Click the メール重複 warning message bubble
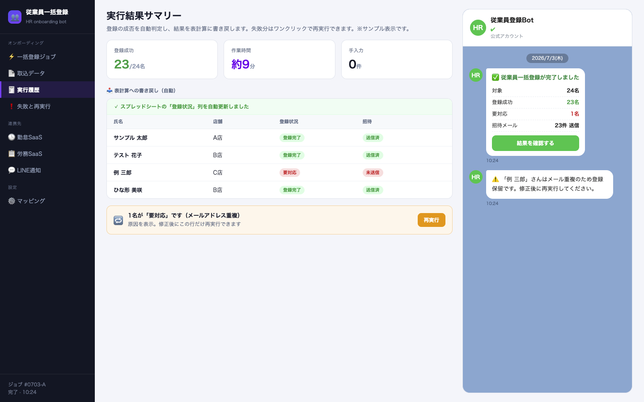644x402 pixels. [x=550, y=184]
